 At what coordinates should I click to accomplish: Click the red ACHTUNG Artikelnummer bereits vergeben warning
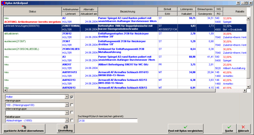(32, 22)
